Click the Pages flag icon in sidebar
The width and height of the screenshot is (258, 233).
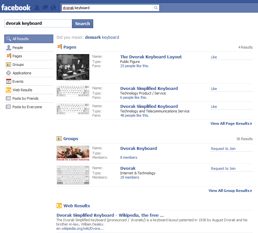pos(9,56)
